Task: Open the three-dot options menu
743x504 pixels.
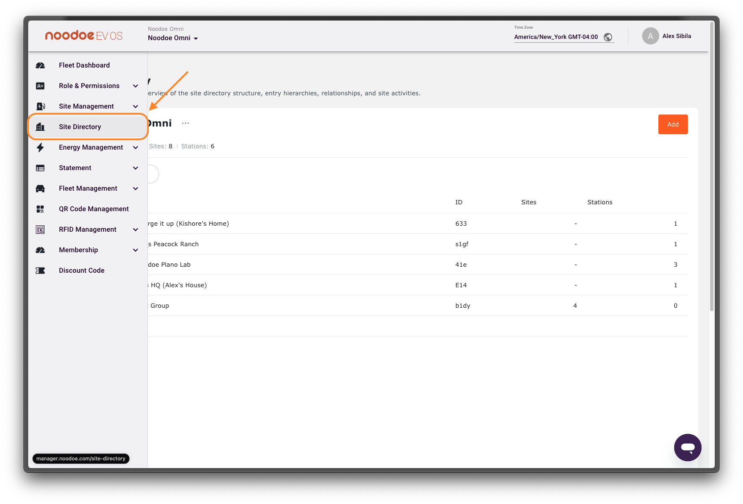Action: tap(185, 123)
